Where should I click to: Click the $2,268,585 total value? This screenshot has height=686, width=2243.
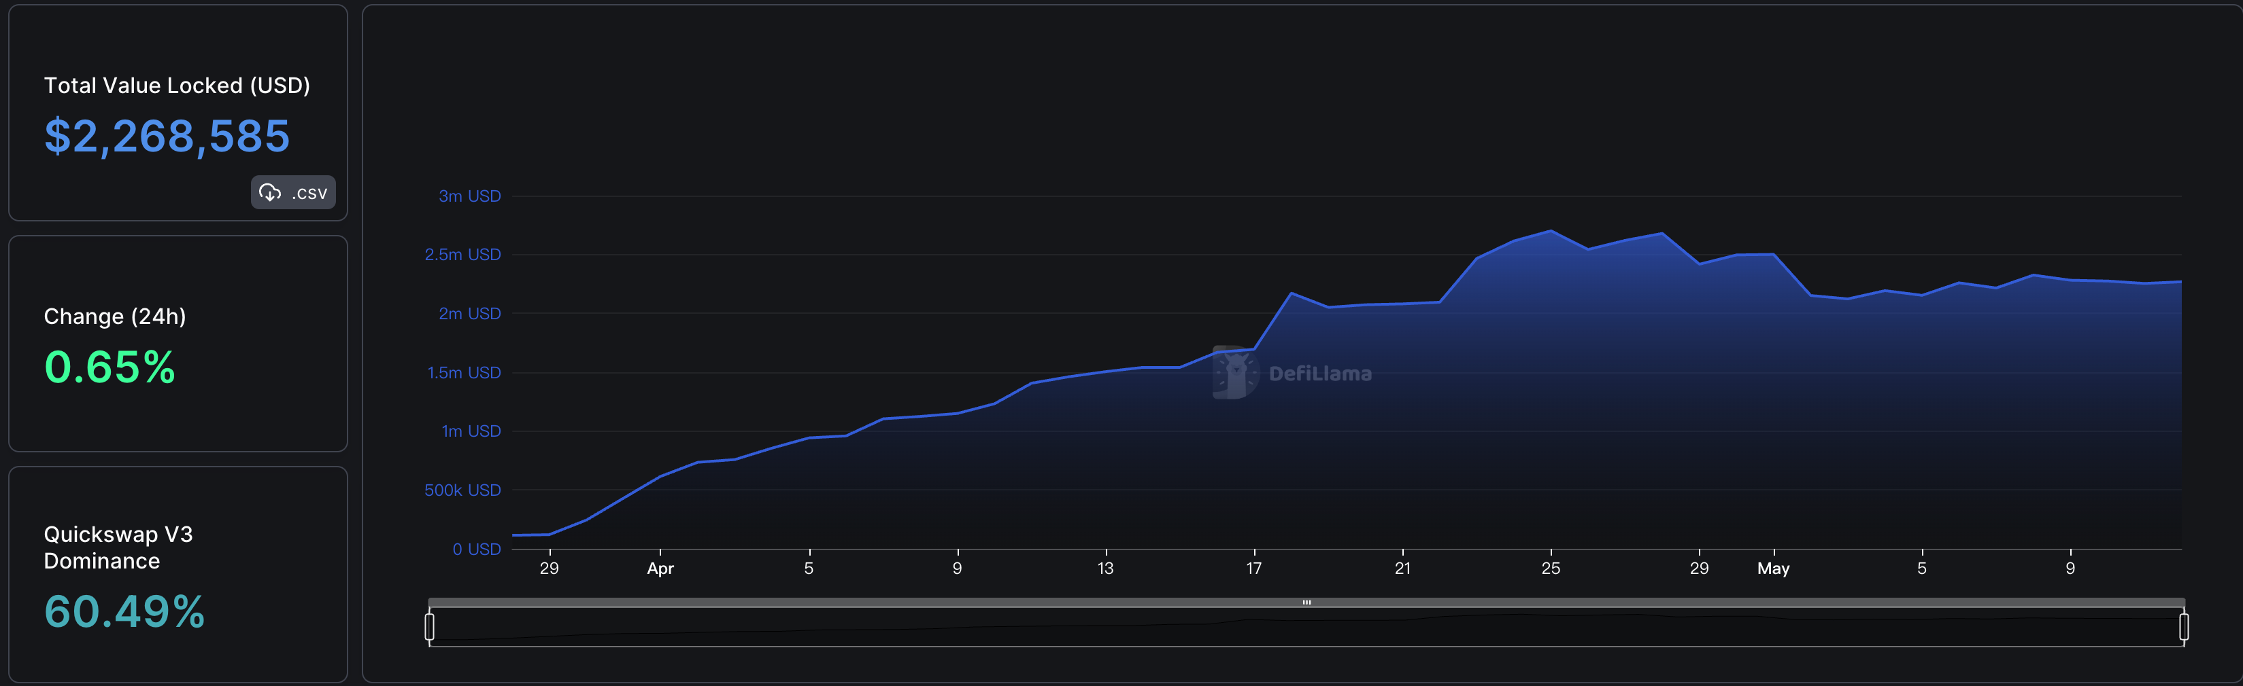tap(167, 137)
